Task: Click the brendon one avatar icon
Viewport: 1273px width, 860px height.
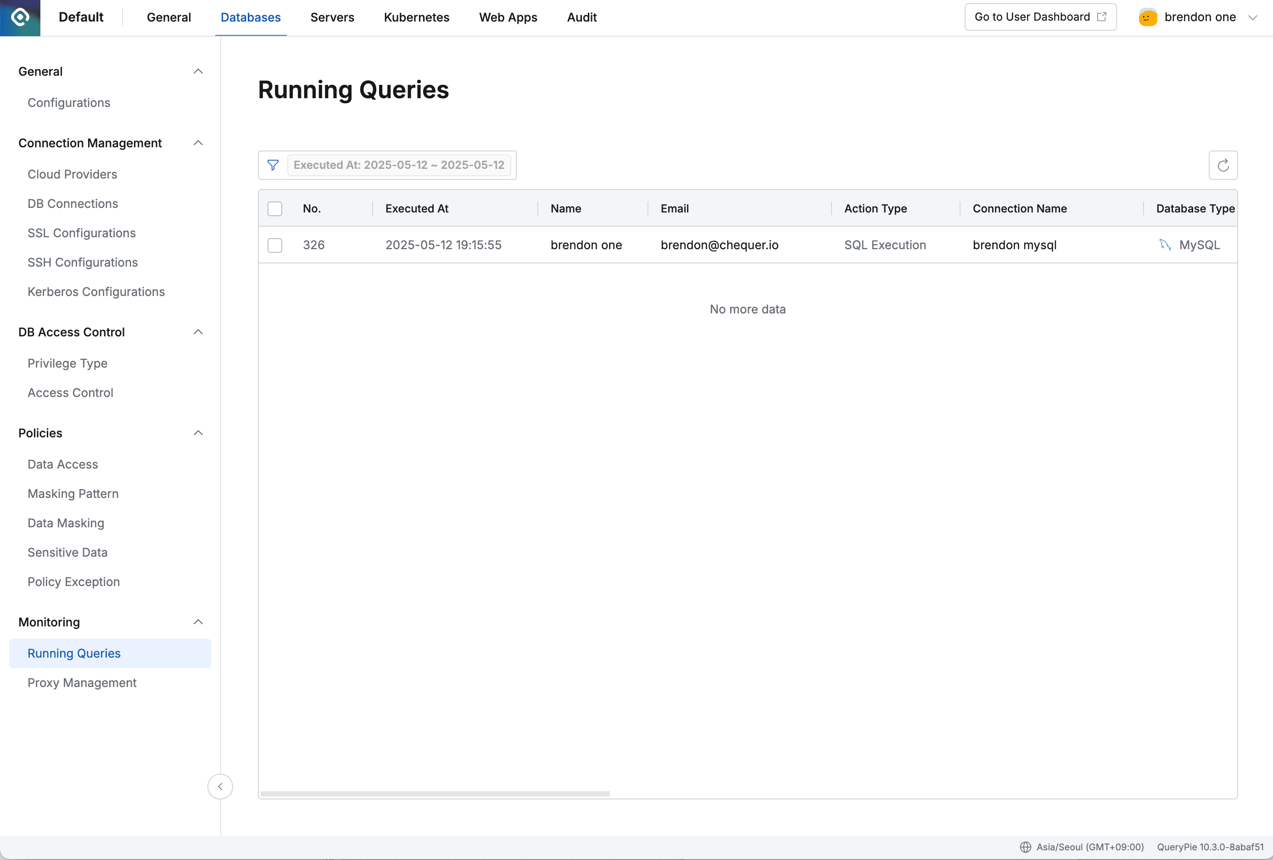Action: click(x=1147, y=17)
